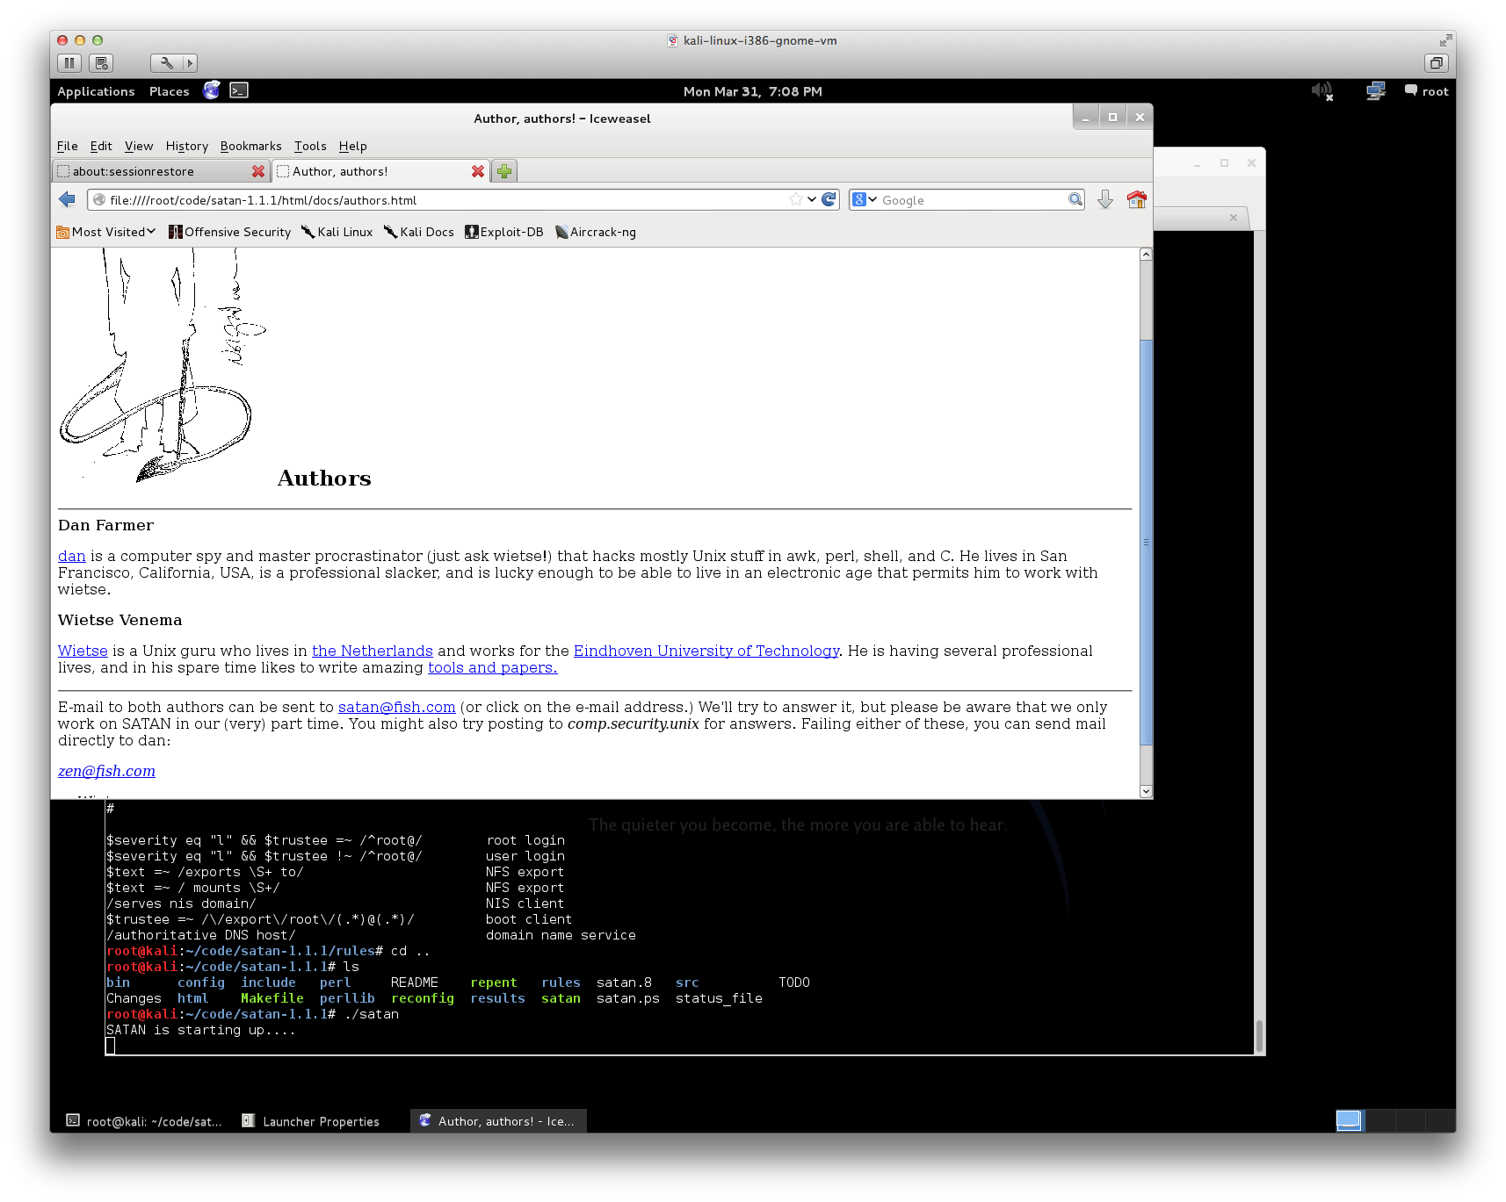Open VM settings wrench button
Screen dimensions: 1506x1202
[166, 63]
